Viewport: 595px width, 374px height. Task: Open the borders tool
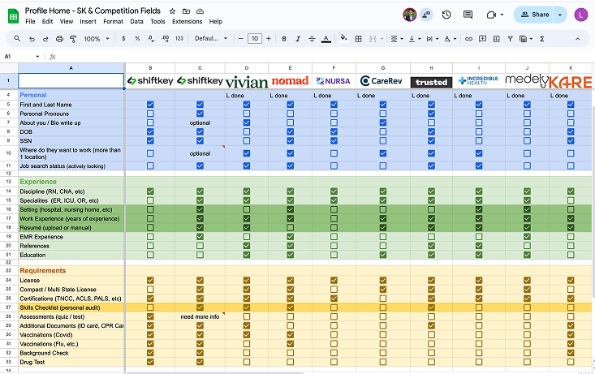pyautogui.click(x=358, y=39)
